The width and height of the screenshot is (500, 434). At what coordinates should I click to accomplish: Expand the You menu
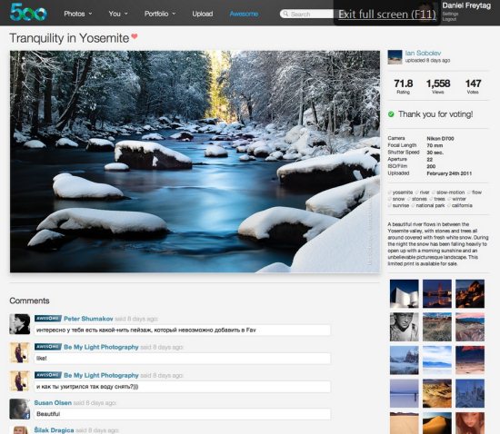(118, 14)
